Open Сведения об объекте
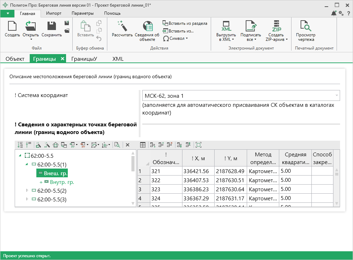Image resolution: width=353 pixels, height=260 pixels. (147, 27)
